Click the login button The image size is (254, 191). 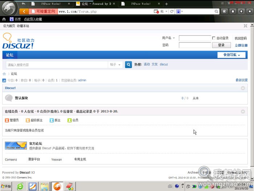[x=221, y=45]
